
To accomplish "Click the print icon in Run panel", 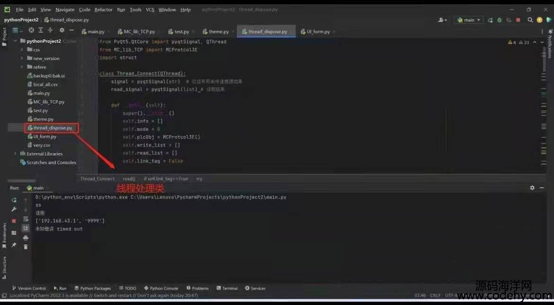I will [26, 237].
